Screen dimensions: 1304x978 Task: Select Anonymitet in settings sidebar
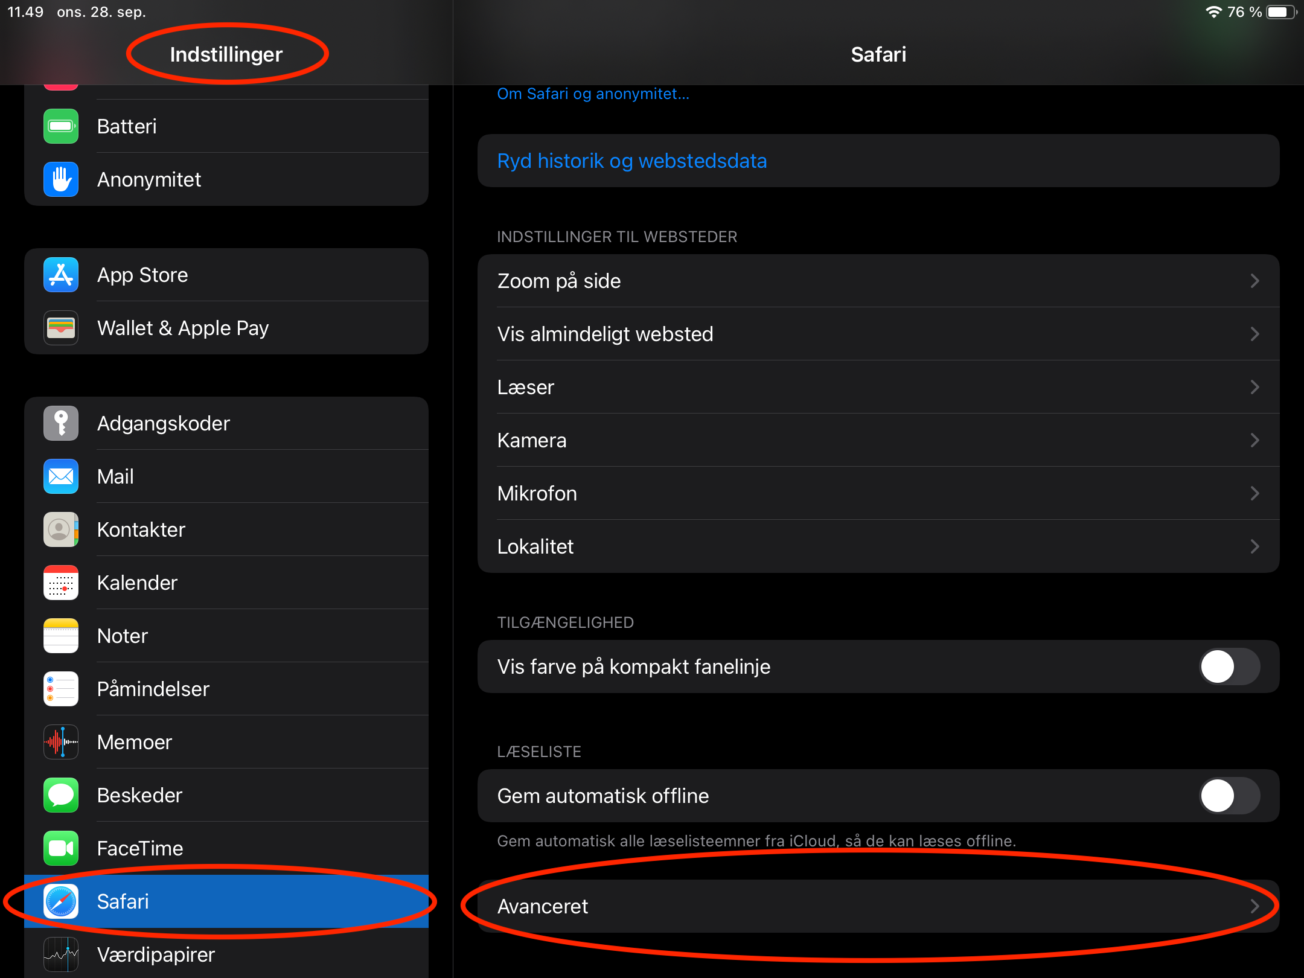(x=226, y=179)
